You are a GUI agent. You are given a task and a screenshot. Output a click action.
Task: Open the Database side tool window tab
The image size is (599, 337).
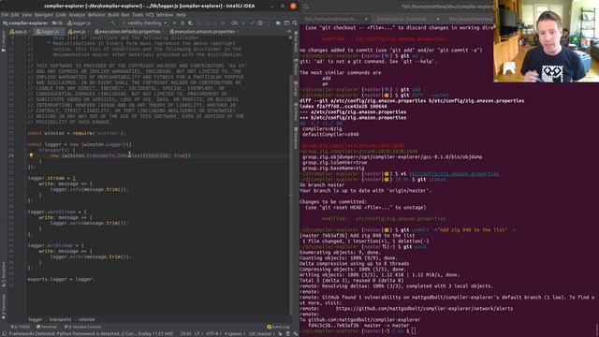coord(296,139)
